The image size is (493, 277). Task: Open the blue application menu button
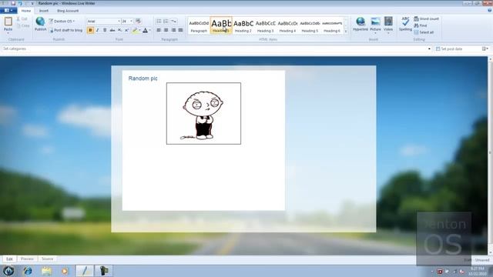8,11
